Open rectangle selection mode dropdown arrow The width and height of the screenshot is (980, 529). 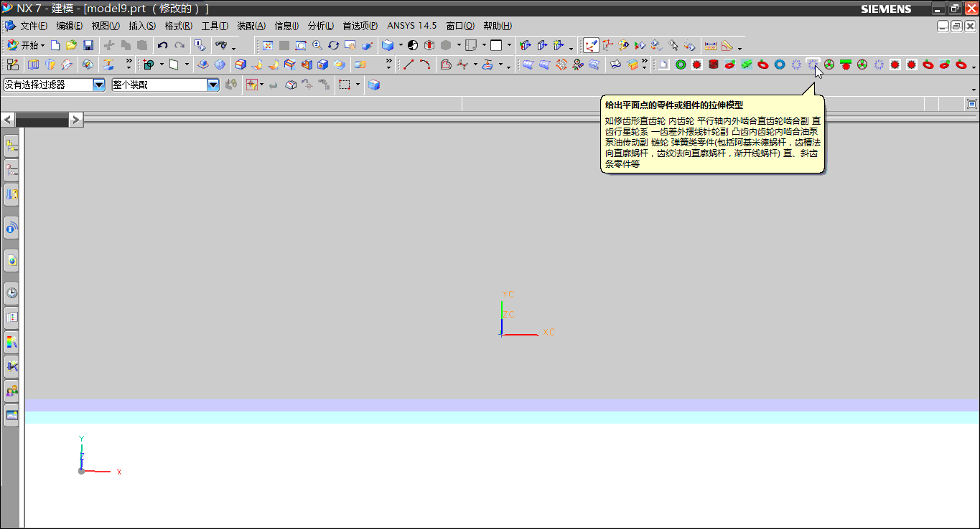358,85
